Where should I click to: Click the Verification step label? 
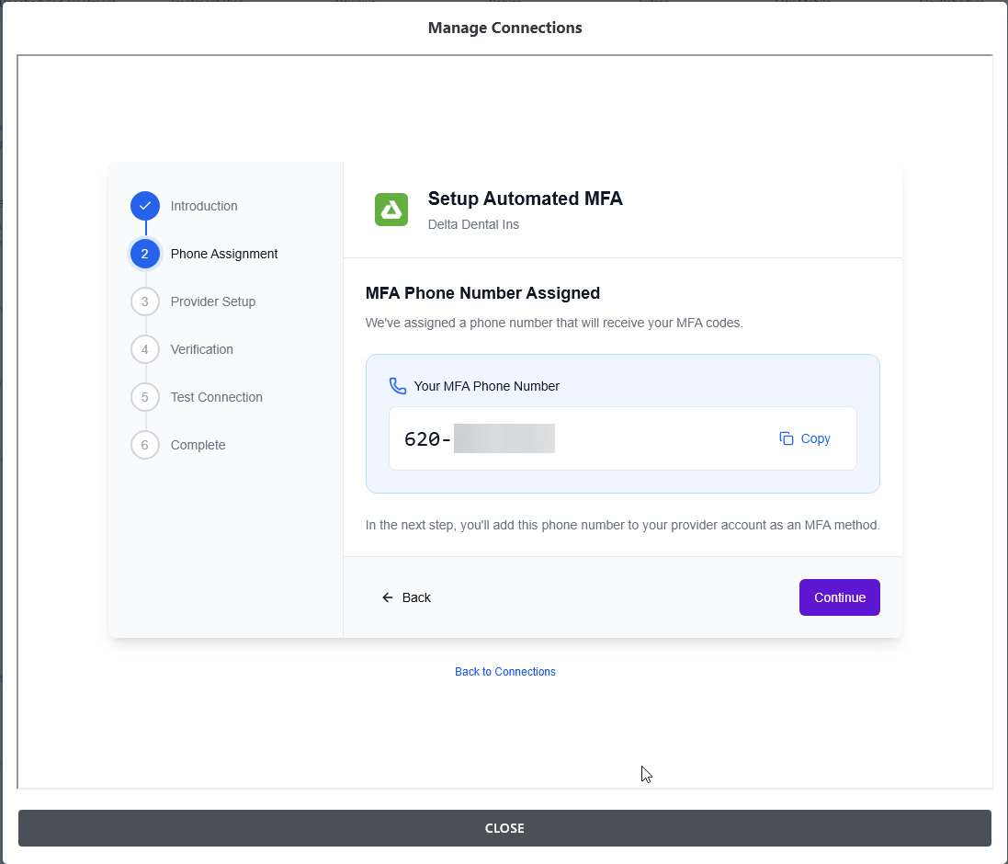[201, 349]
